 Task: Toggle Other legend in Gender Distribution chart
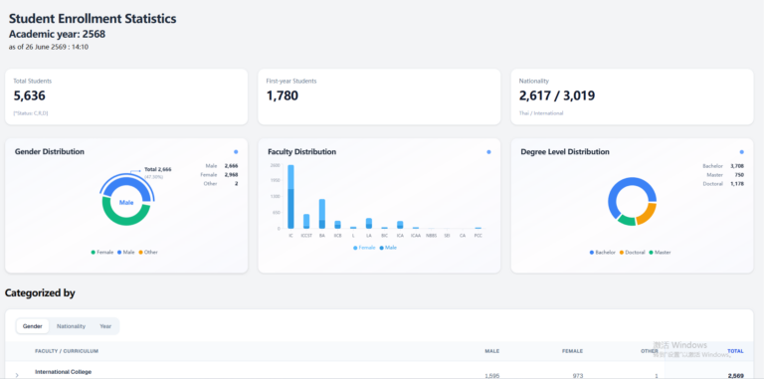148,253
